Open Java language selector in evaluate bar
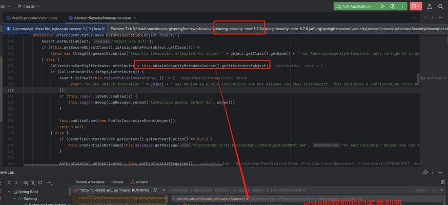This screenshot has width=448, height=205. [420, 190]
